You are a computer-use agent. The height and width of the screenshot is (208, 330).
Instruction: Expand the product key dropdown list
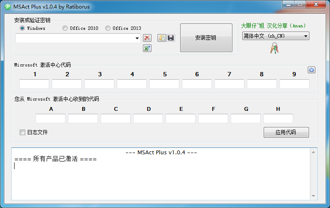point(137,38)
